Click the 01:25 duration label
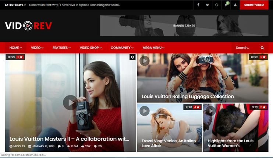273x158 pixels. (x=255, y=107)
